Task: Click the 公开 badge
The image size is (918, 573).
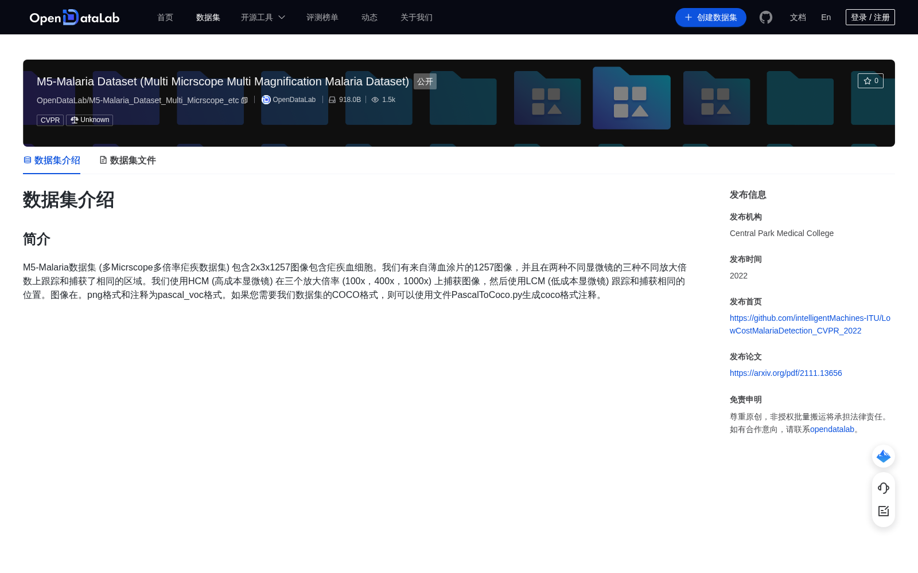Action: (x=425, y=81)
